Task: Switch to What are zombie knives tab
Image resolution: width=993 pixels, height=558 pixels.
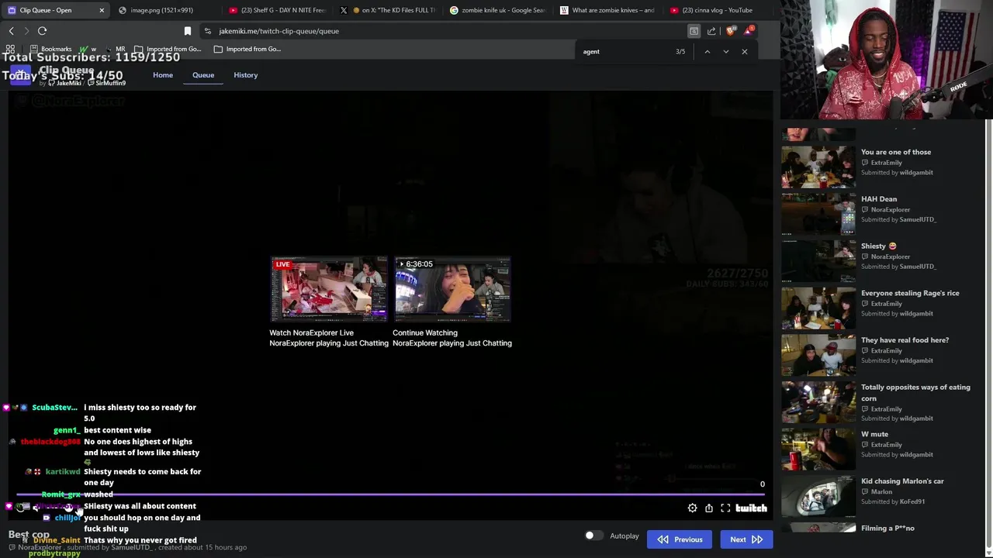Action: pyautogui.click(x=607, y=10)
